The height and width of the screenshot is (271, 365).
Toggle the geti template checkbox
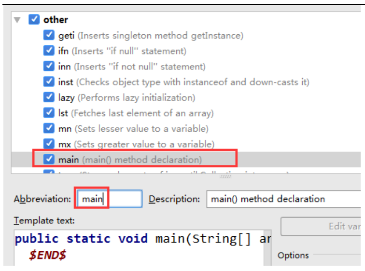click(49, 35)
